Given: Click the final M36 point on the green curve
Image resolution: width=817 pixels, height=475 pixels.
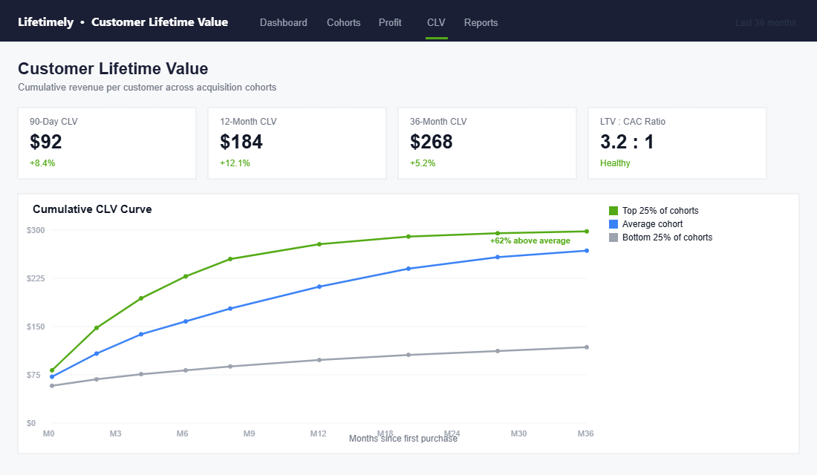Looking at the screenshot, I should 586,231.
